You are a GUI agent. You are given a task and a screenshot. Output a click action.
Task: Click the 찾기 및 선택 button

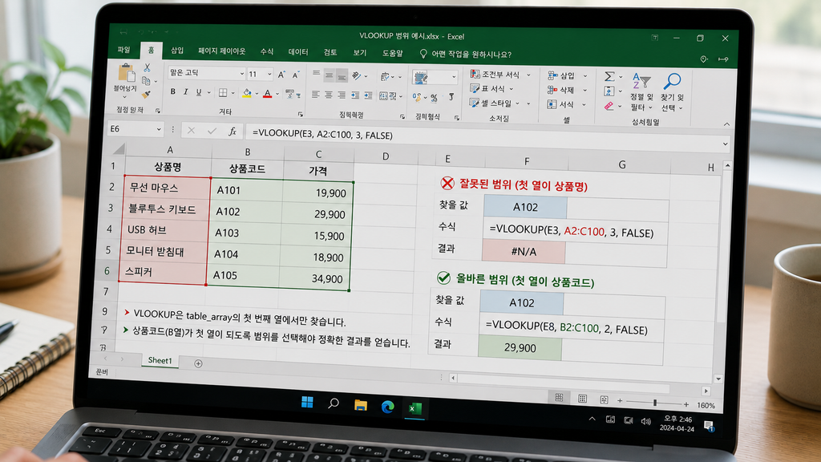[673, 91]
